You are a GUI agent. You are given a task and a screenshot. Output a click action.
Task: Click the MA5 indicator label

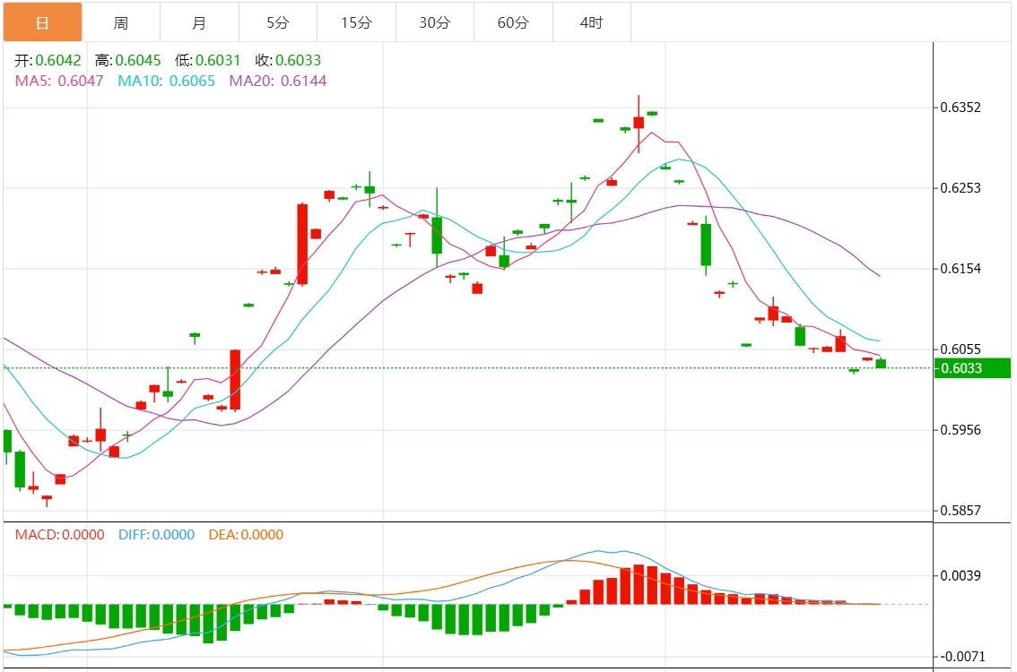click(59, 81)
